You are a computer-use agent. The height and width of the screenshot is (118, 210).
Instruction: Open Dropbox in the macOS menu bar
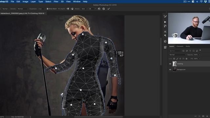coord(205,2)
